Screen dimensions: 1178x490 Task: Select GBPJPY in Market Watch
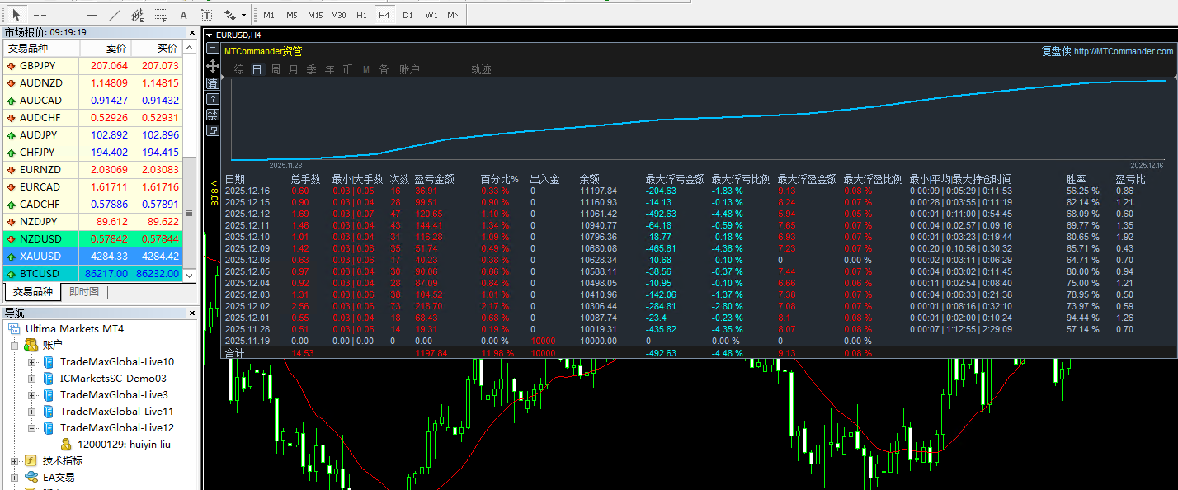tap(92, 65)
